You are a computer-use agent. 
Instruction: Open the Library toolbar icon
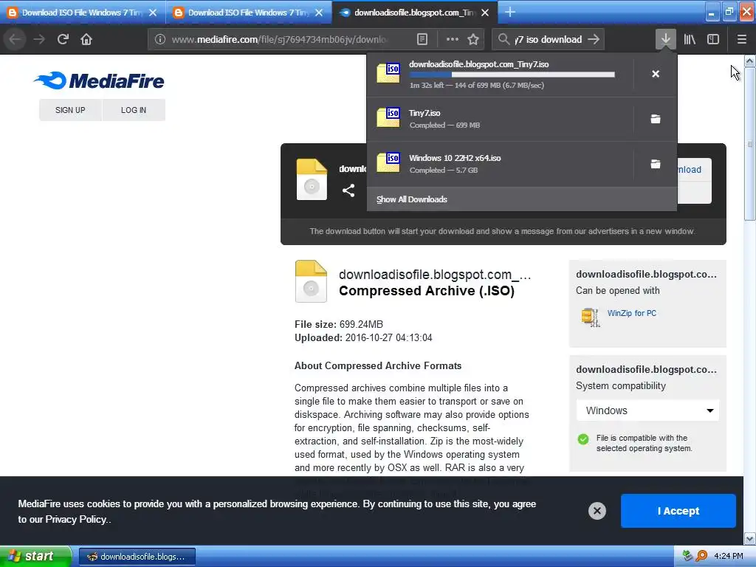(690, 39)
